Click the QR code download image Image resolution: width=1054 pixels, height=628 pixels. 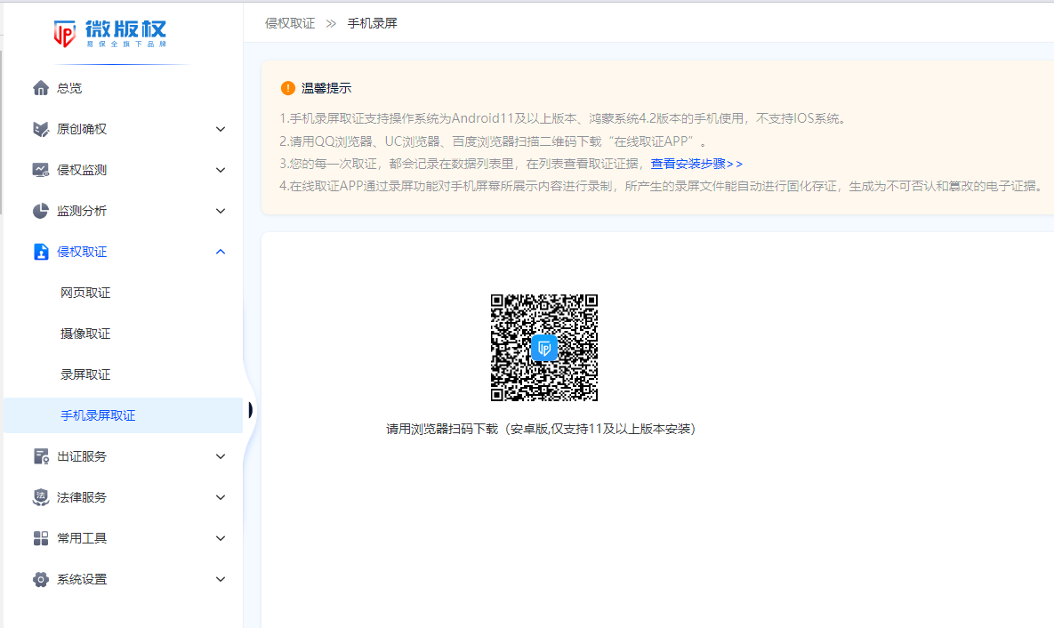[543, 348]
